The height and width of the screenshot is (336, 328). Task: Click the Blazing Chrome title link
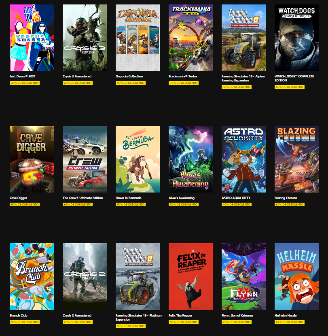coord(286,198)
